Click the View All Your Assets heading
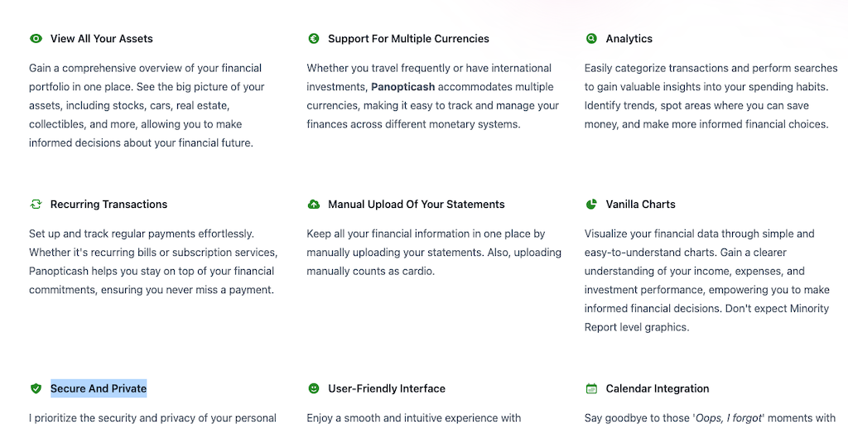The image size is (848, 424). click(101, 39)
